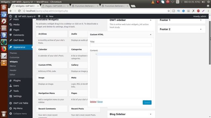Open a new browser tab
The width and height of the screenshot is (211, 118).
pos(133,6)
